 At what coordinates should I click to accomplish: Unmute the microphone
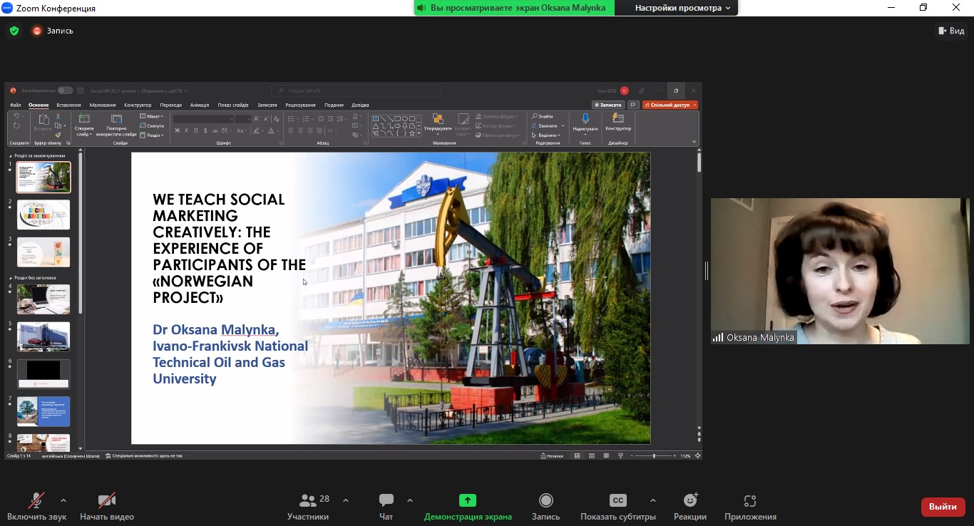point(36,500)
